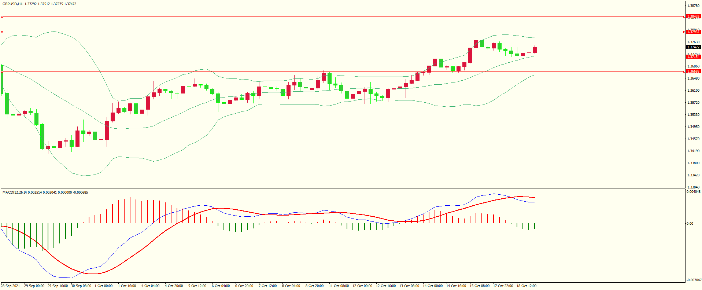Click the 28 Sep 2021 date label
This screenshot has width=702, height=290.
point(11,286)
